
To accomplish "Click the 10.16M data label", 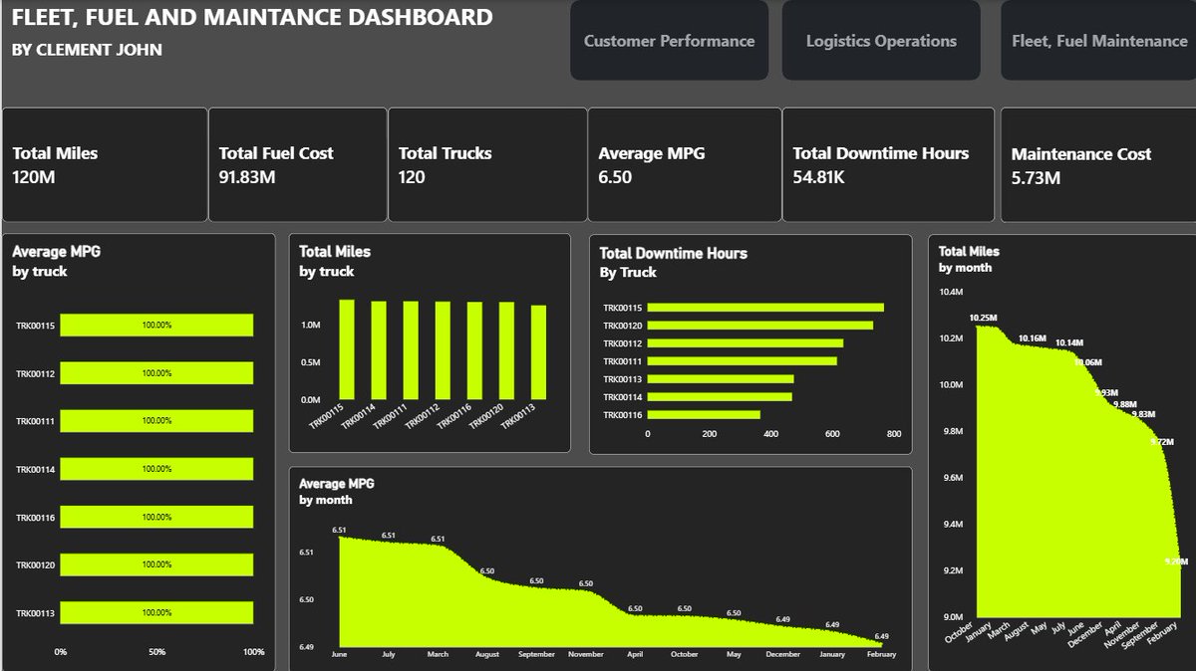I will pyautogui.click(x=1033, y=338).
